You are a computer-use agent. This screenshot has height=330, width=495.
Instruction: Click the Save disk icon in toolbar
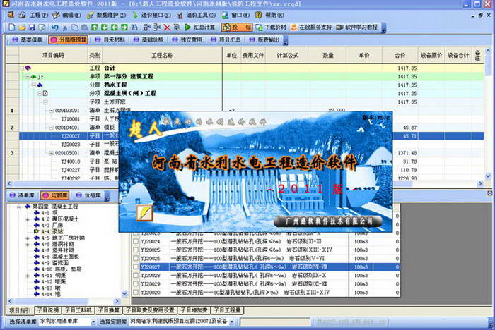32,28
